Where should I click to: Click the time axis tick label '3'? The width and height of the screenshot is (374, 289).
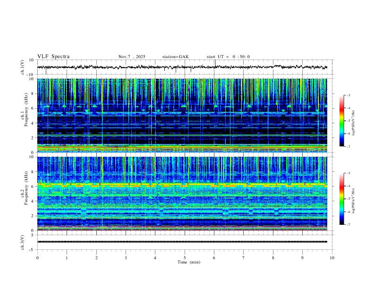coord(126,258)
